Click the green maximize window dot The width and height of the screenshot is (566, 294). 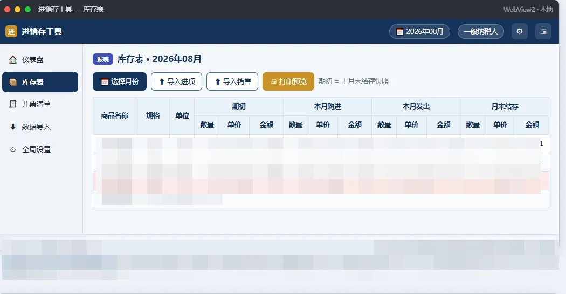tap(28, 9)
